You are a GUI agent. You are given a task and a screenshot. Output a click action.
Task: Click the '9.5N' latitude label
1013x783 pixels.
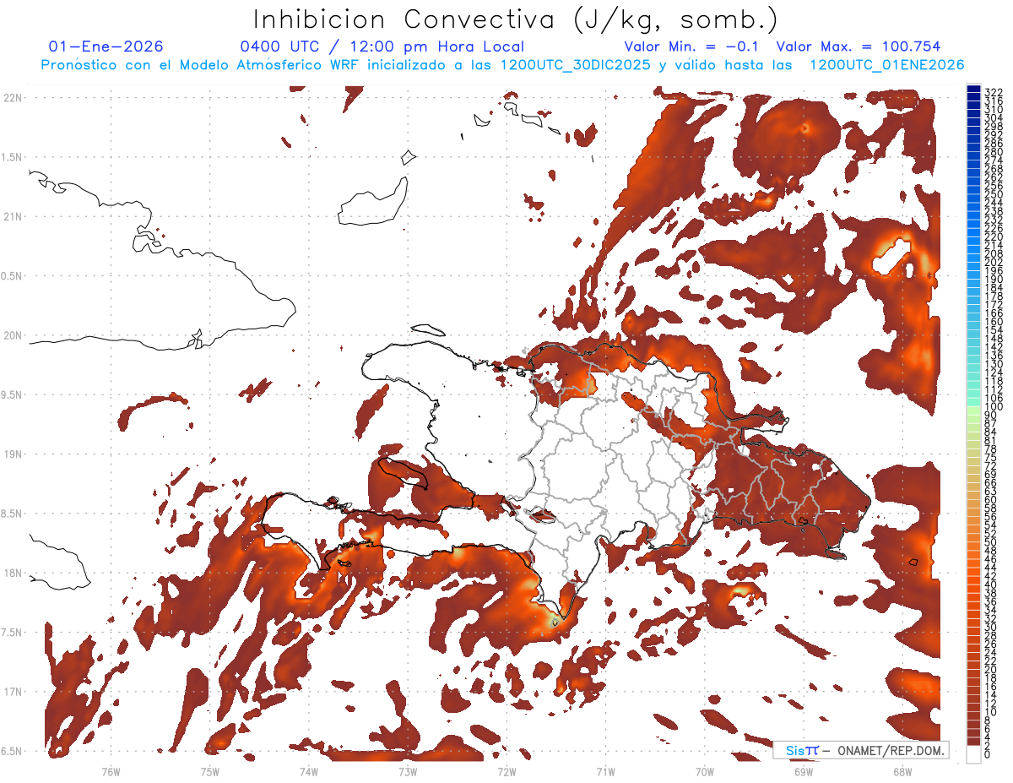pyautogui.click(x=13, y=395)
